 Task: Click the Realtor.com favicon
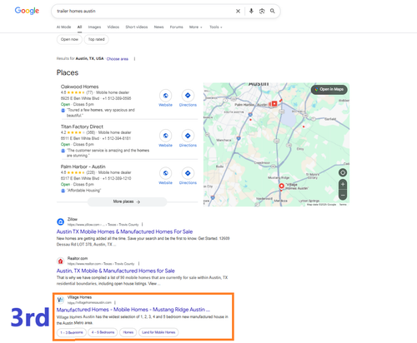tap(60, 261)
